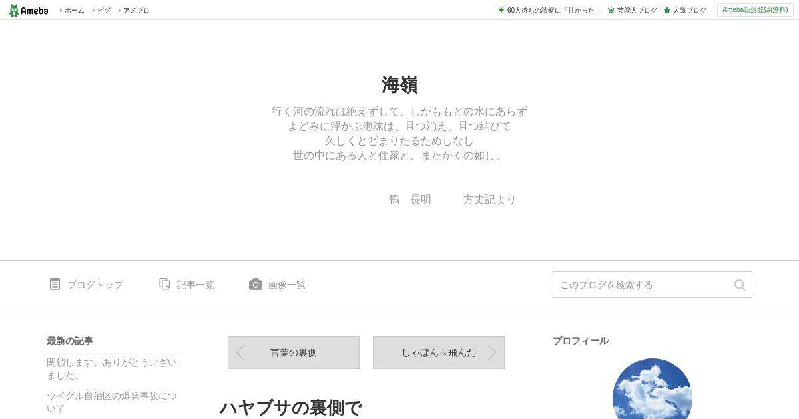Open the 最新の記事 heading
The width and height of the screenshot is (799, 419).
coord(70,341)
